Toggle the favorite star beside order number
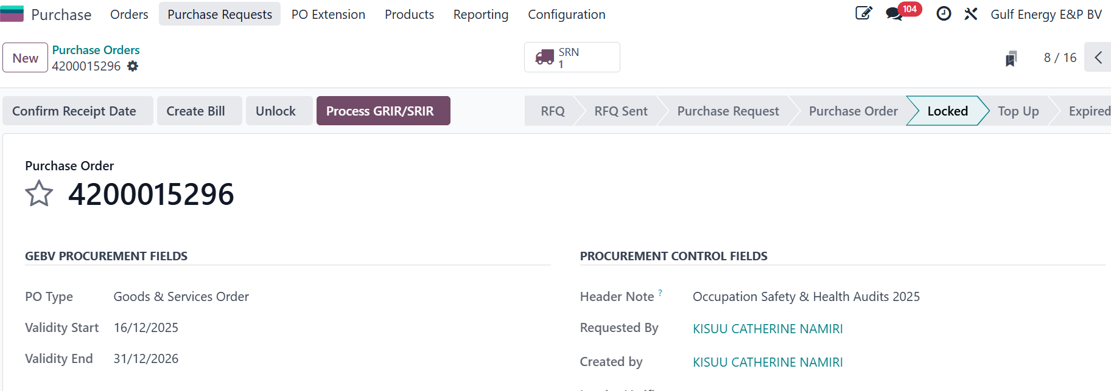Viewport: 1111px width, 391px height. coord(39,193)
